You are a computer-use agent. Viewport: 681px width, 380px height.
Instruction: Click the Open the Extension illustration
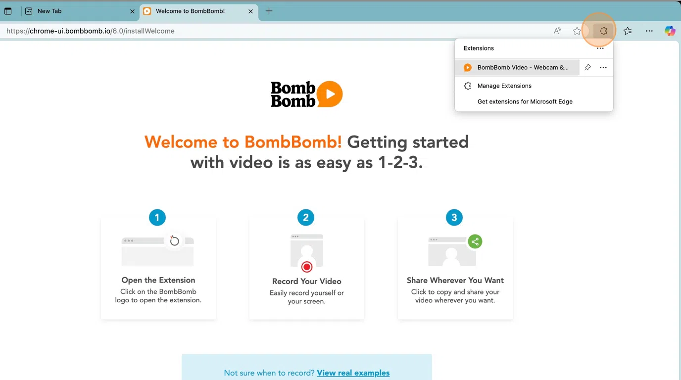coord(157,250)
